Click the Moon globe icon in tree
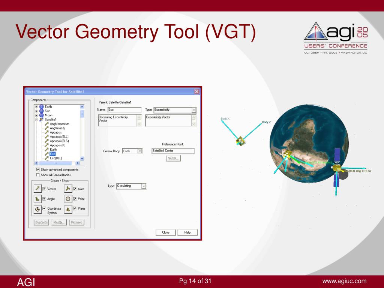This screenshot has width=384, height=288. click(41, 115)
